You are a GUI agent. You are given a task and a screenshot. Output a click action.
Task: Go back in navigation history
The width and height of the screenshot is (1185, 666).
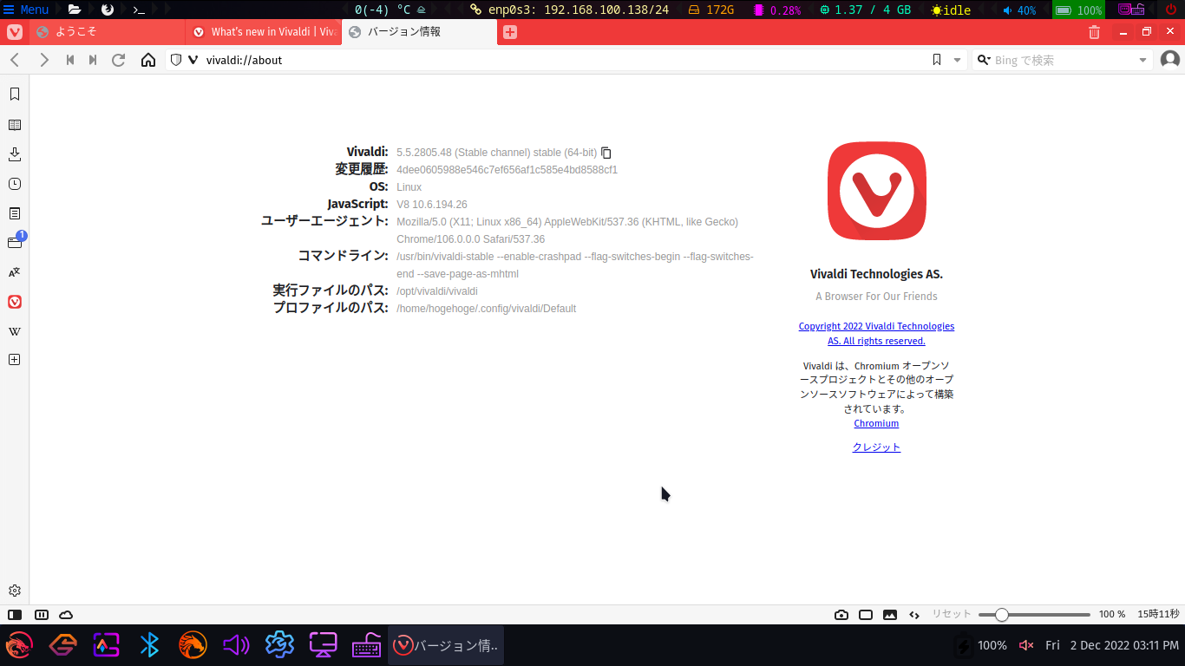coord(15,60)
